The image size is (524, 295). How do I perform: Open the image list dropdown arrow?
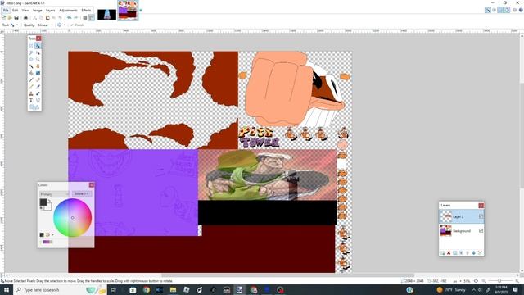click(141, 11)
